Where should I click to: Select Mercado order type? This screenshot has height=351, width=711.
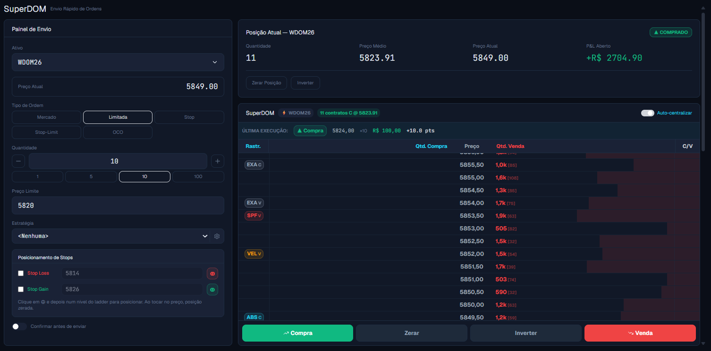pos(46,117)
